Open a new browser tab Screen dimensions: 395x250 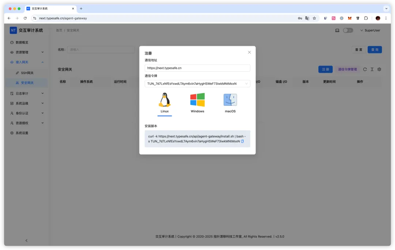coord(81,8)
